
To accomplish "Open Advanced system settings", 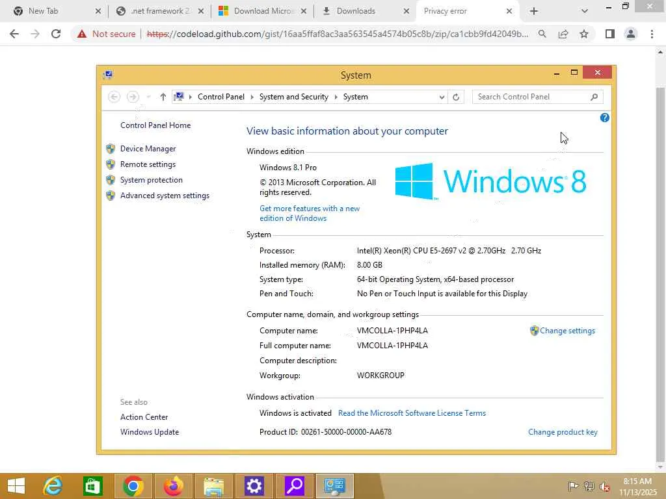I will coord(165,196).
